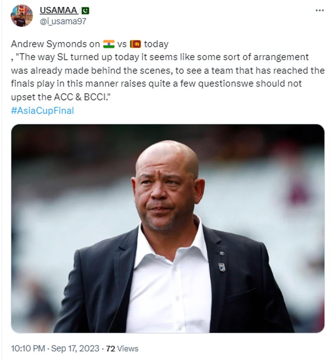Click the @i_usama97 handle

63,22
